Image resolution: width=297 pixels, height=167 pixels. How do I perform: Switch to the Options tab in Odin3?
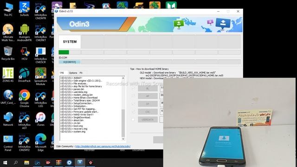point(73,73)
